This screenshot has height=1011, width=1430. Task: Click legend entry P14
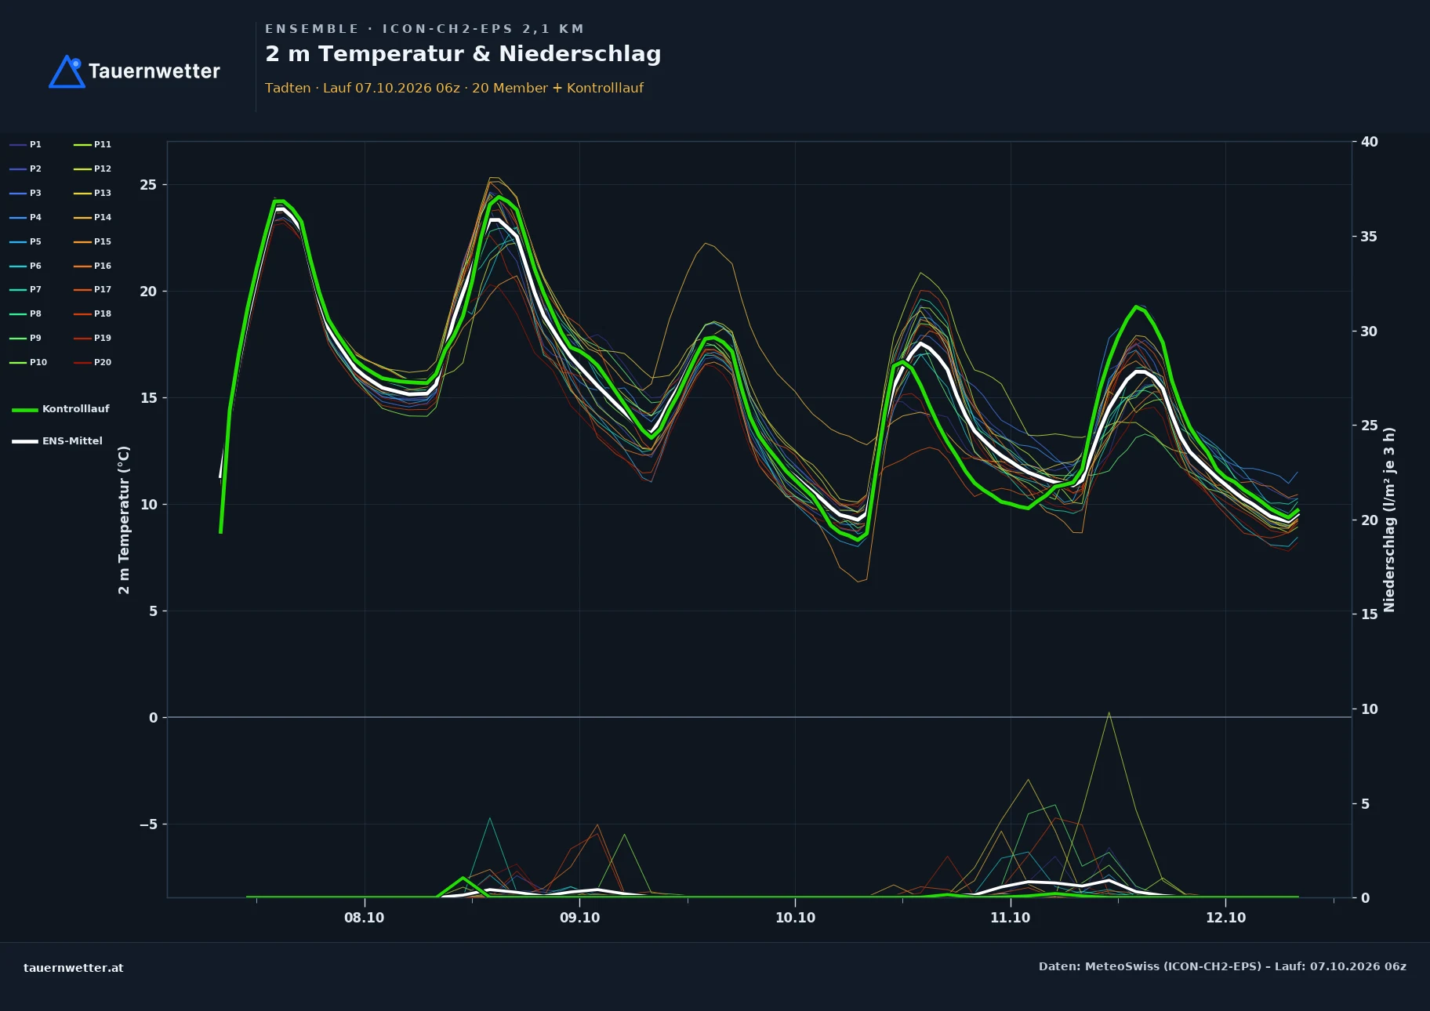93,218
